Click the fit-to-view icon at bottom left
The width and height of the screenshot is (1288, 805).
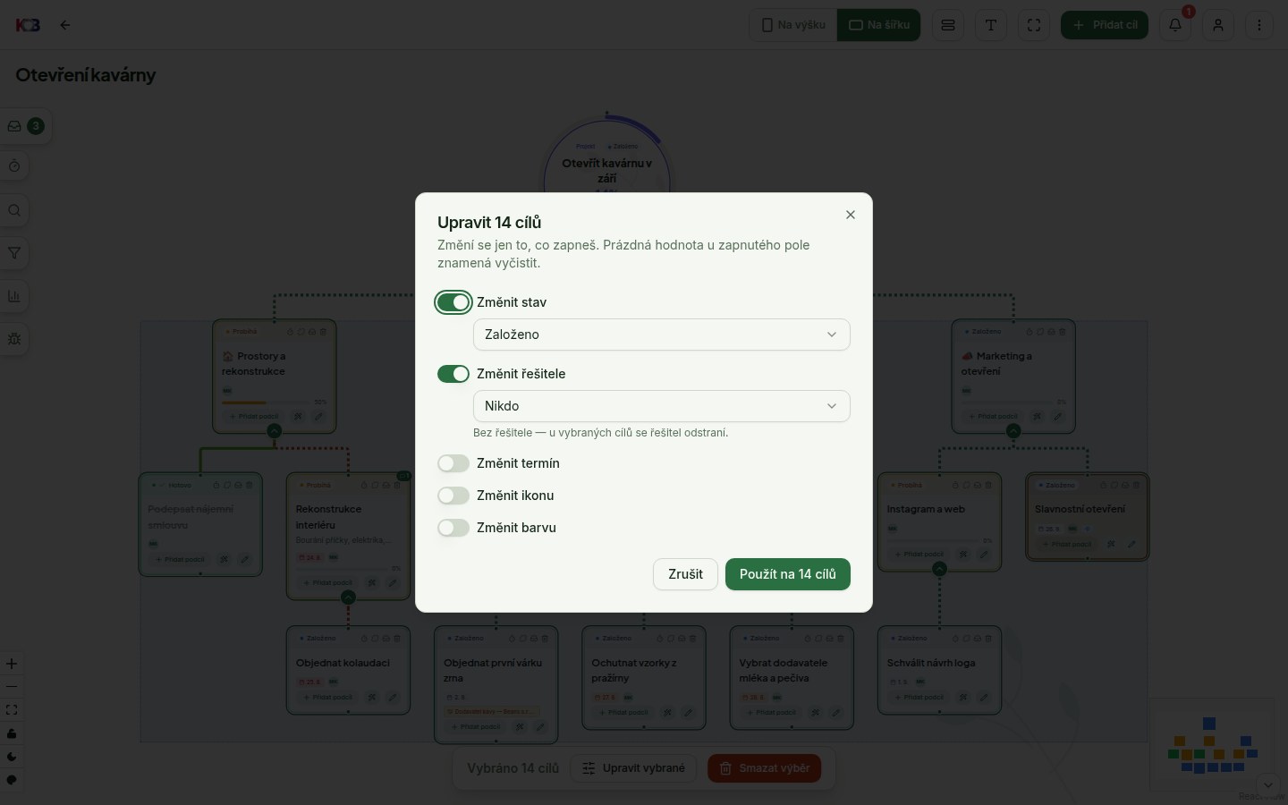coord(12,710)
